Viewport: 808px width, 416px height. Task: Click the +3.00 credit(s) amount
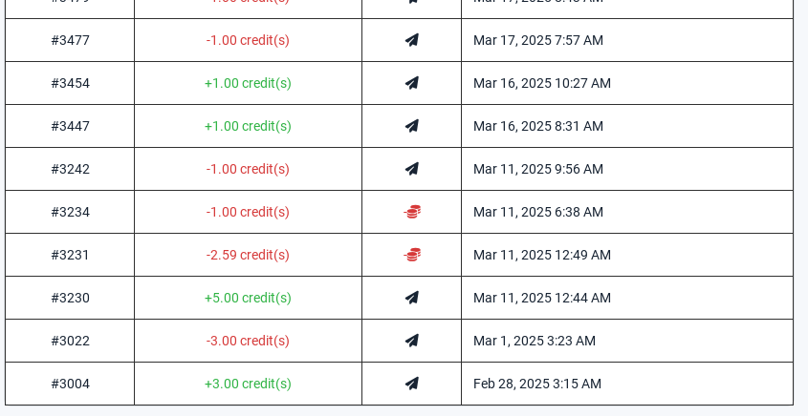click(248, 384)
